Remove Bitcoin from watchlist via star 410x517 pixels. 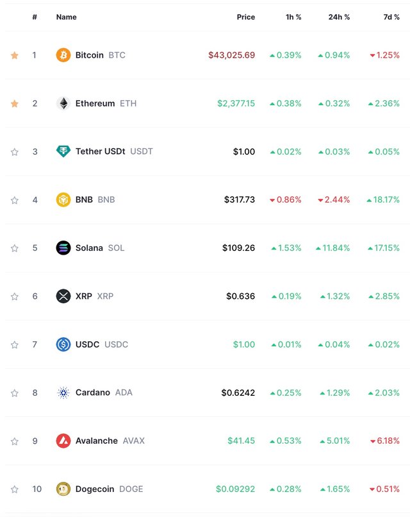pos(15,55)
